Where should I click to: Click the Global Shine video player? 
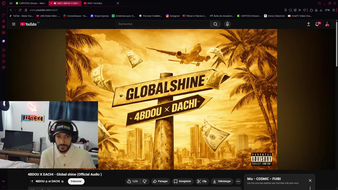171,99
